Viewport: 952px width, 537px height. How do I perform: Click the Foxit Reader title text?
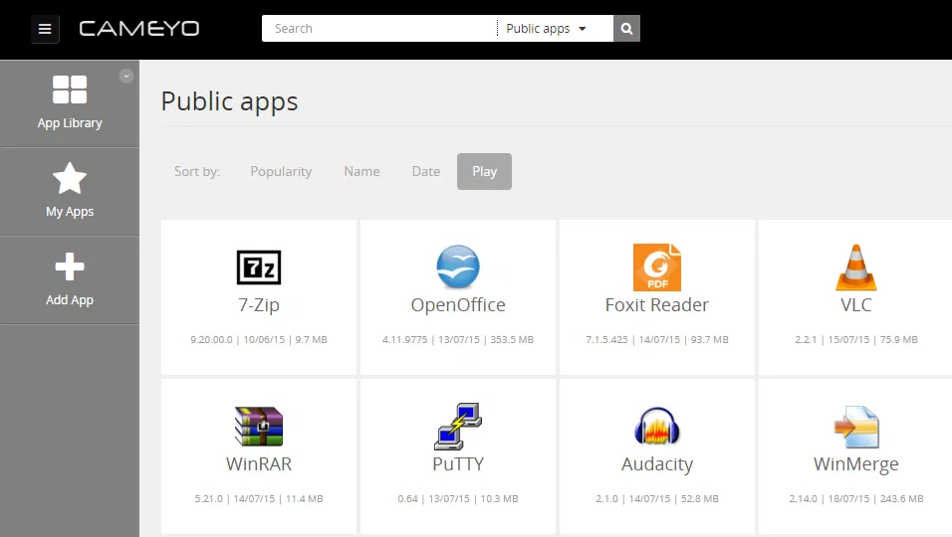[657, 305]
